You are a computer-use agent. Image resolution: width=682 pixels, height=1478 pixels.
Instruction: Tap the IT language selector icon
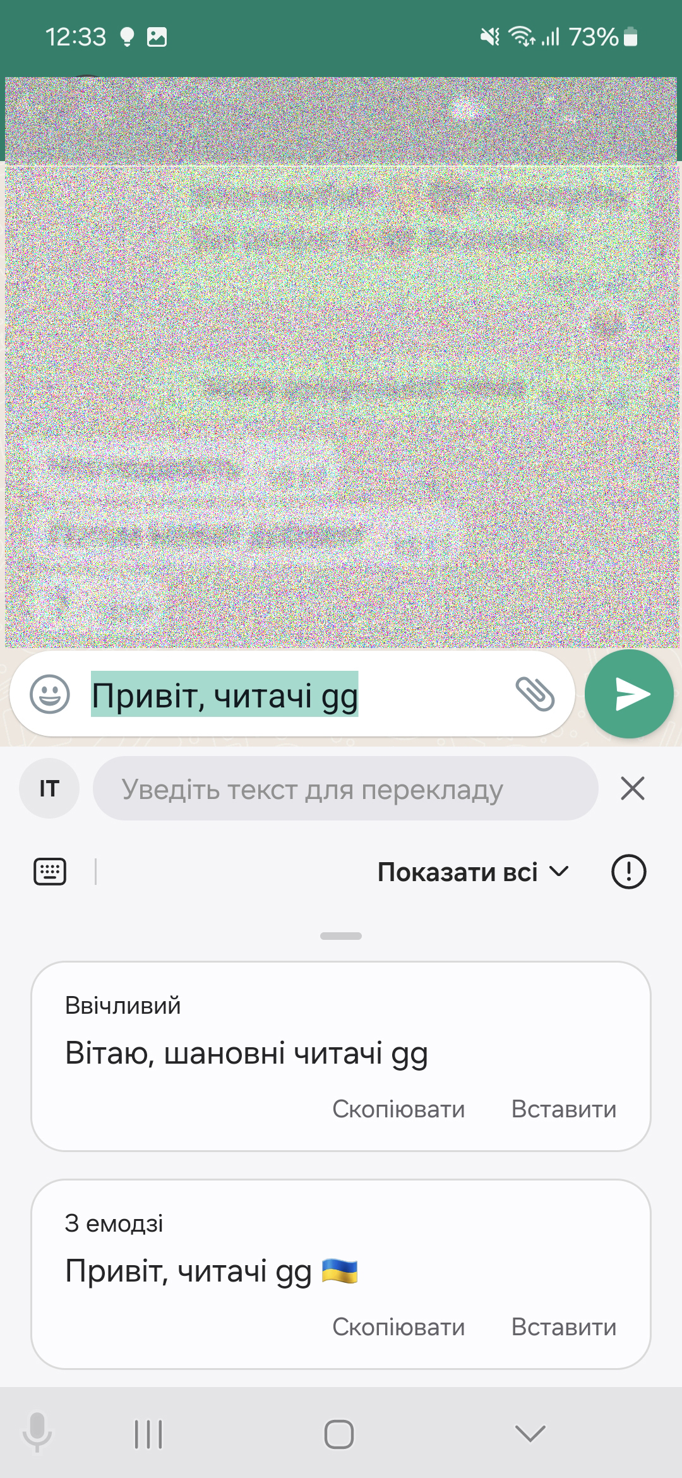tap(49, 788)
